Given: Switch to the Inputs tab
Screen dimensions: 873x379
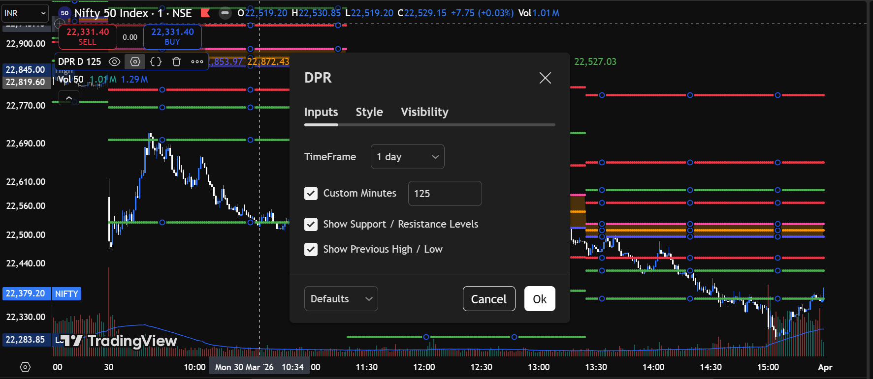Looking at the screenshot, I should click(x=321, y=112).
